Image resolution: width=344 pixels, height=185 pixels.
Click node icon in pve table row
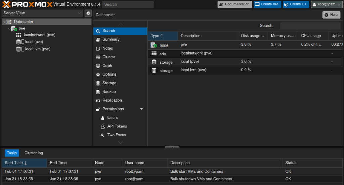pyautogui.click(x=154, y=45)
